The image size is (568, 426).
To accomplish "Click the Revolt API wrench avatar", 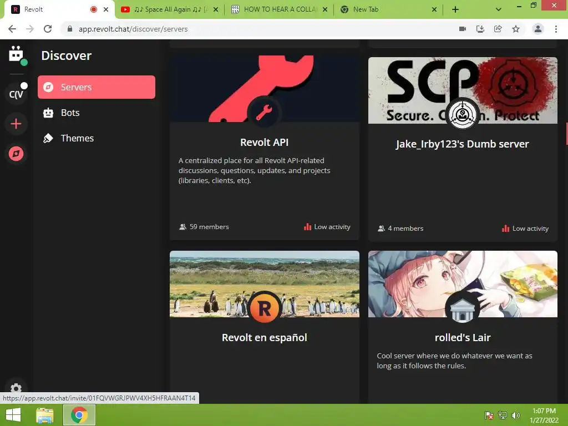I will point(265,112).
